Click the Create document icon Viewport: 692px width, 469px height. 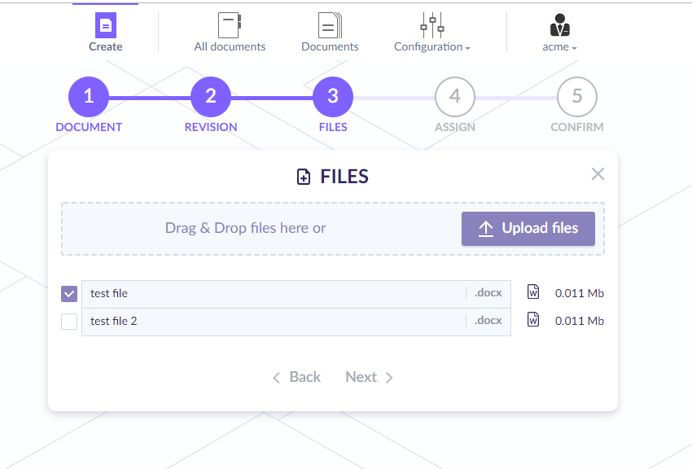(x=106, y=25)
